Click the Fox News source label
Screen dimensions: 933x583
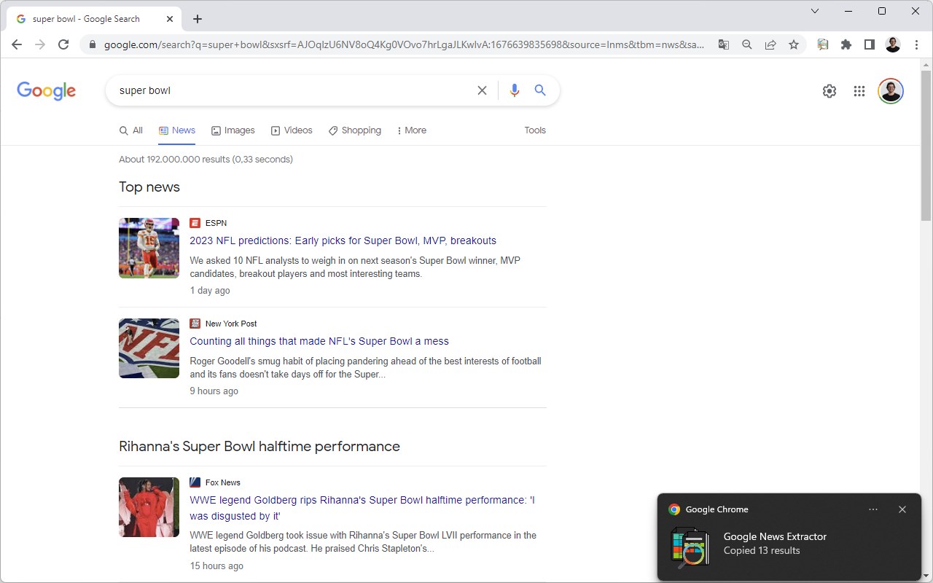pyautogui.click(x=222, y=482)
